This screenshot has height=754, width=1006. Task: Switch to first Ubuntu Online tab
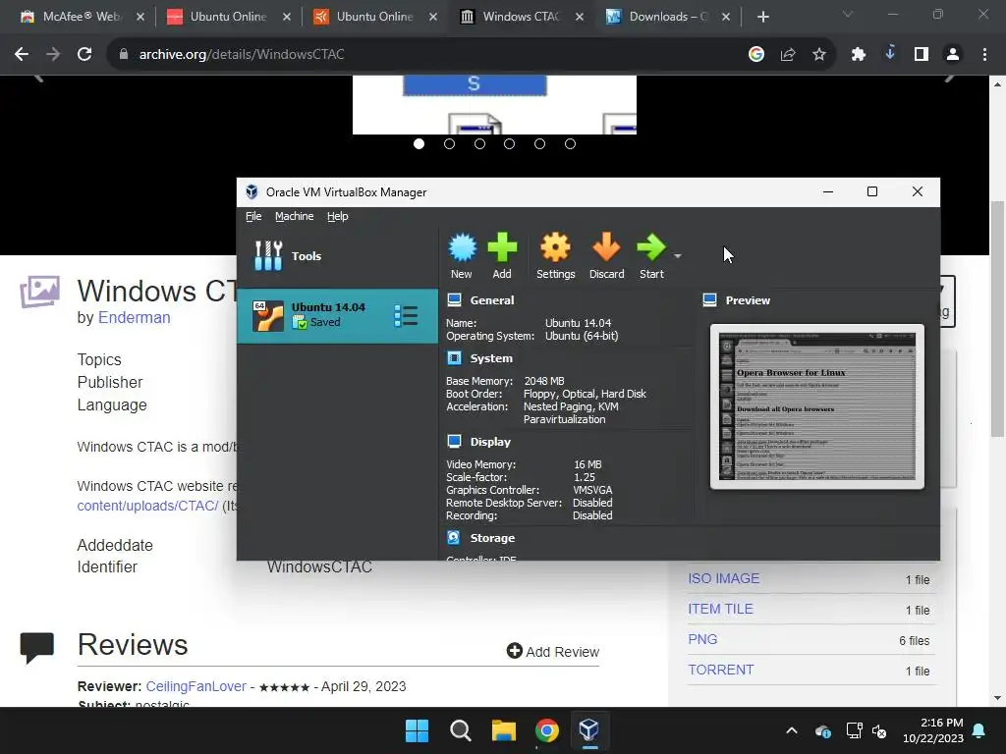pos(228,17)
